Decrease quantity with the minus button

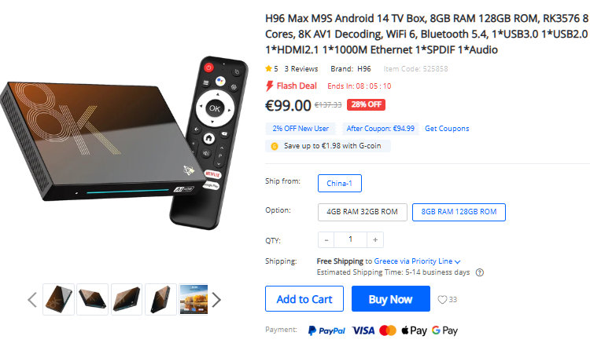pos(326,240)
